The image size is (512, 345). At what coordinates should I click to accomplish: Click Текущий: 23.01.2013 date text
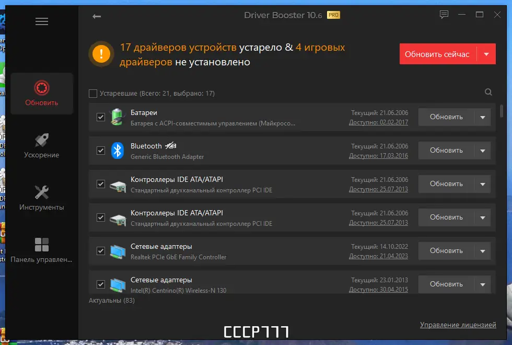[x=379, y=280]
